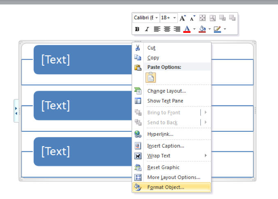This screenshot has width=278, height=199.
Task: Open the Shape Fill color dropdown arrow
Action: click(209, 29)
